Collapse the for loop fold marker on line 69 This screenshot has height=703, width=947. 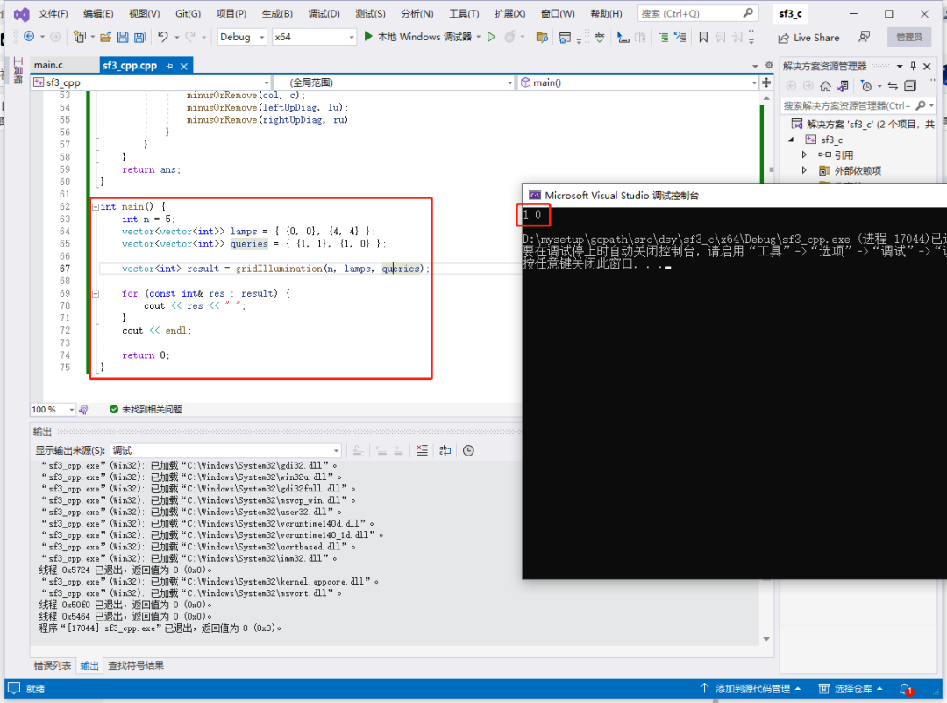point(96,294)
